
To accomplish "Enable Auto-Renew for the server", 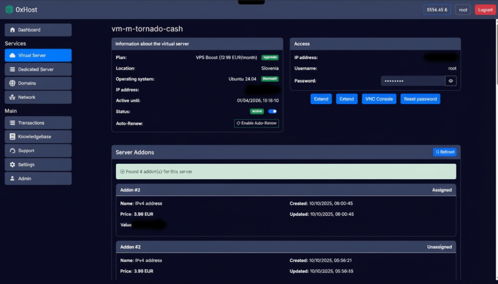I will tap(256, 123).
